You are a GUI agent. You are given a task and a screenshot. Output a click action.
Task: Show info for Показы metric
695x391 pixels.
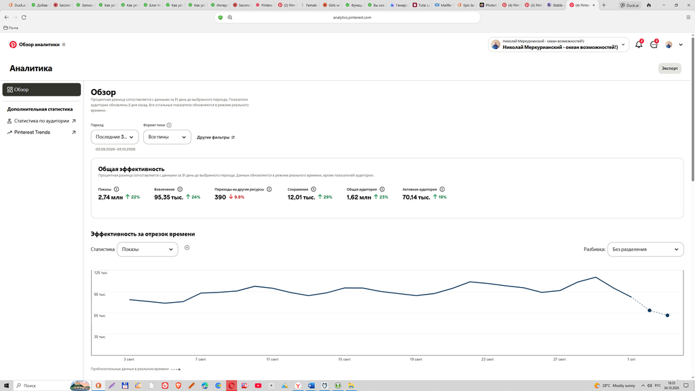coord(116,189)
